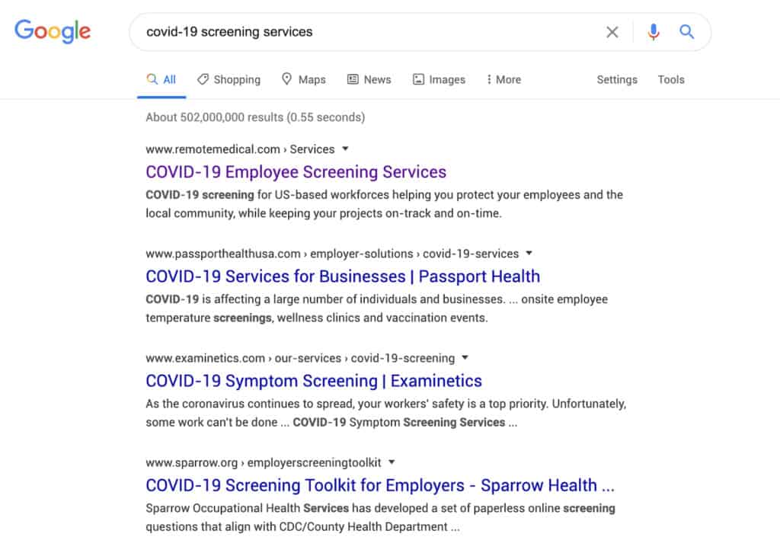Open the passporthealthusa.com result dropdown arrow
Image resolution: width=780 pixels, height=556 pixels.
[x=529, y=254]
